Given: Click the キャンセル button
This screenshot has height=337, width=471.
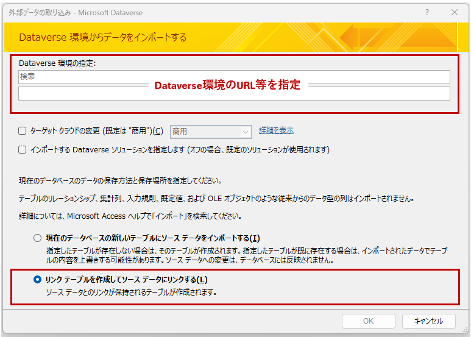Looking at the screenshot, I should pyautogui.click(x=428, y=321).
